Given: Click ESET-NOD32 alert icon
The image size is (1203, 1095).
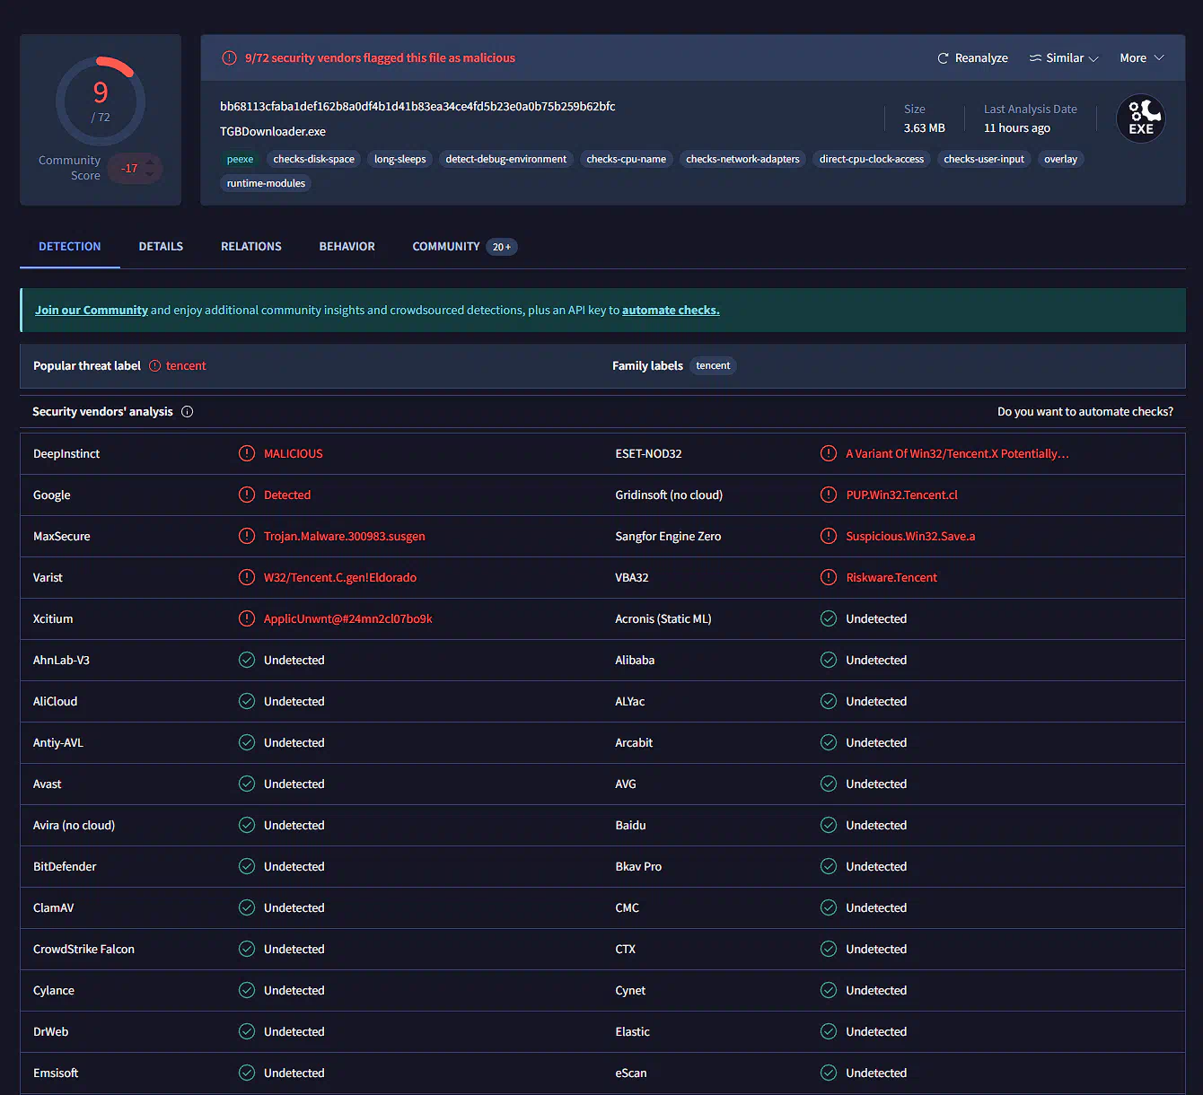Looking at the screenshot, I should [x=829, y=454].
